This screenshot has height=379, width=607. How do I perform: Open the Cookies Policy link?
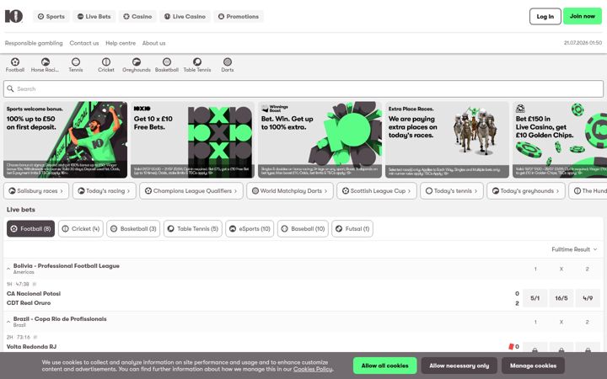click(x=313, y=369)
